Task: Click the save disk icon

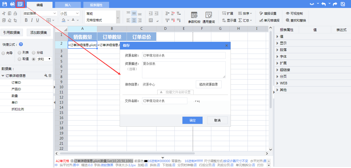Action: click(x=5, y=4)
